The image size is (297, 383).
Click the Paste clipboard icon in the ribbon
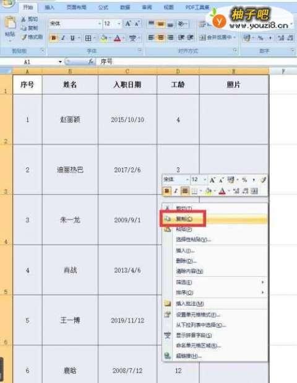[11, 23]
